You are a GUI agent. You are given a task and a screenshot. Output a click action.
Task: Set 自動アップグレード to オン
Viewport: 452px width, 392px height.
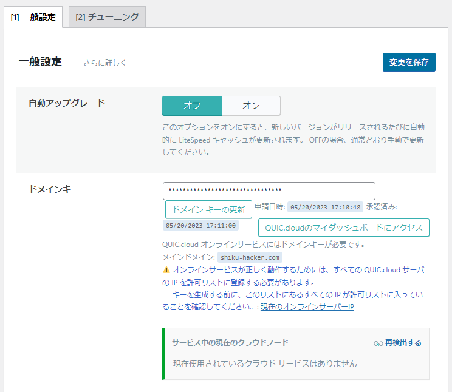[251, 106]
